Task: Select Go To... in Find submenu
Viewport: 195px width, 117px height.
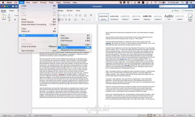Action: pos(75,47)
